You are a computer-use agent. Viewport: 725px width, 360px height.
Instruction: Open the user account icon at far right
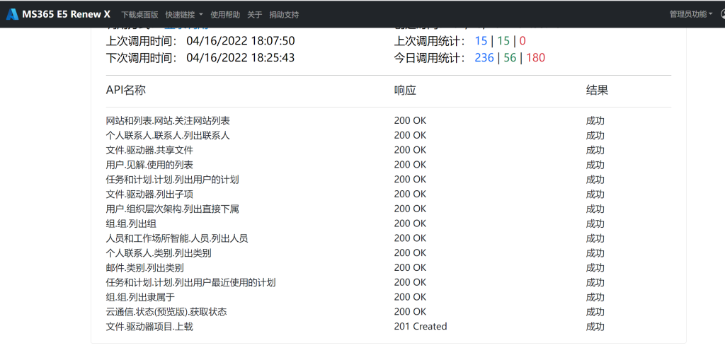coord(723,14)
